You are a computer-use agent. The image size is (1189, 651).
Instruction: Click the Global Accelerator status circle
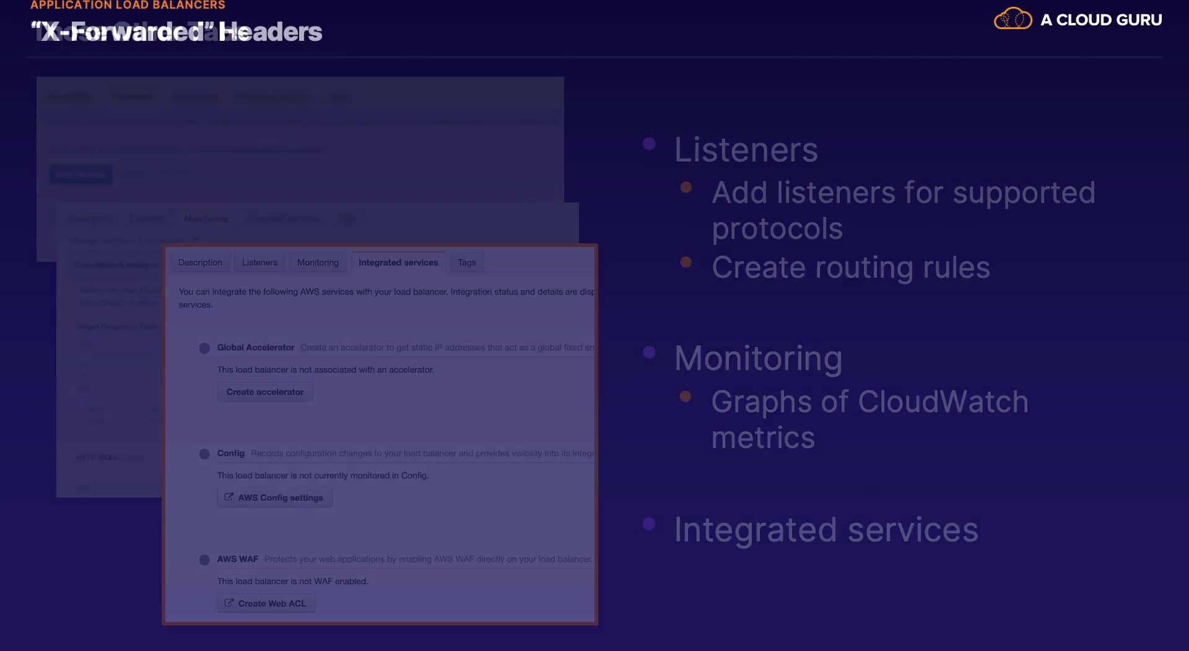[204, 348]
